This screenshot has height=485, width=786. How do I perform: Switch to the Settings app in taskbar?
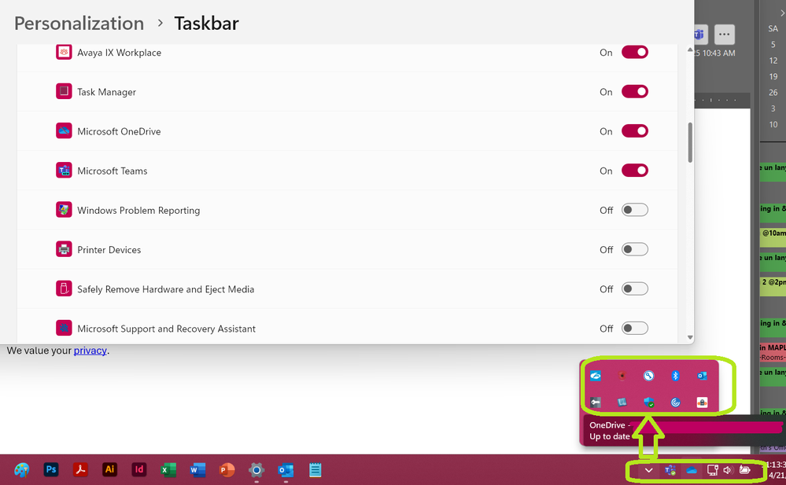coord(256,470)
